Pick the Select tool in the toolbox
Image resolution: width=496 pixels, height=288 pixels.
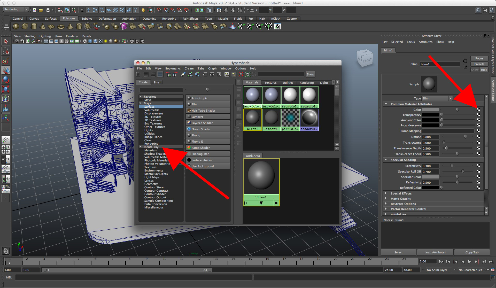[x=6, y=42]
